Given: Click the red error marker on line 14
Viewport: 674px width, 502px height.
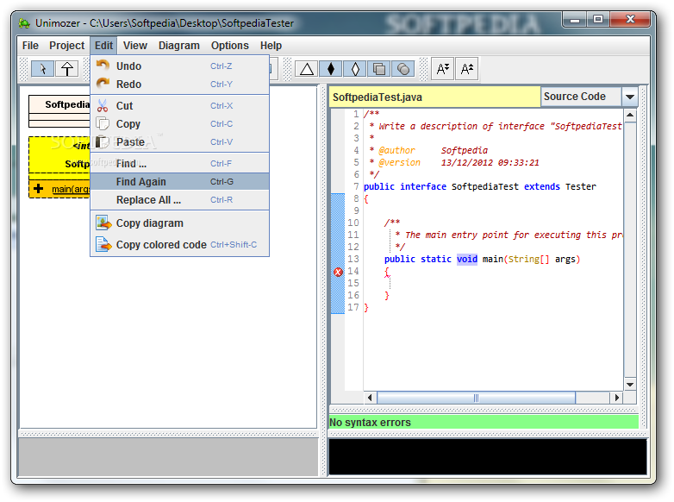Looking at the screenshot, I should (x=338, y=272).
